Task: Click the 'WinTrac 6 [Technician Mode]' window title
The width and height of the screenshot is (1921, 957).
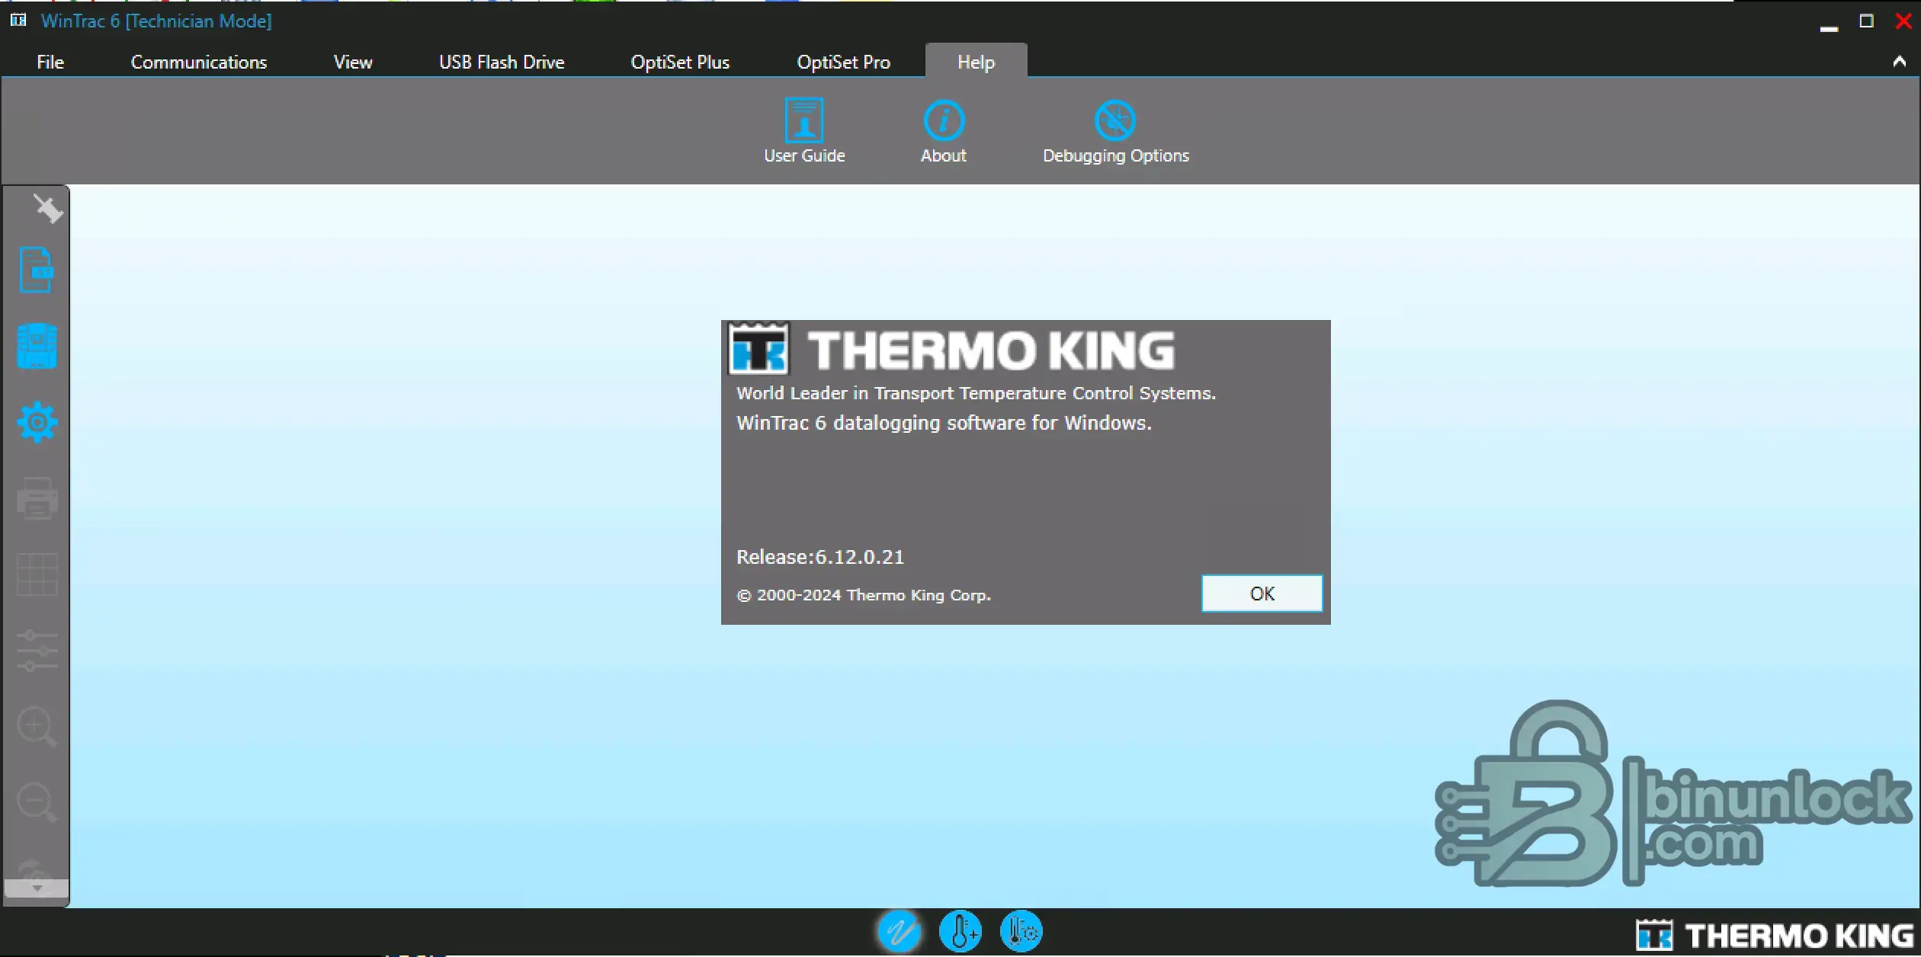Action: 156,21
